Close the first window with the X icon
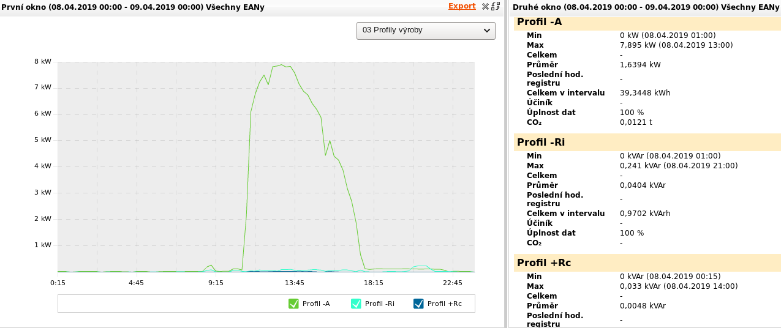This screenshot has height=328, width=781. tap(485, 6)
